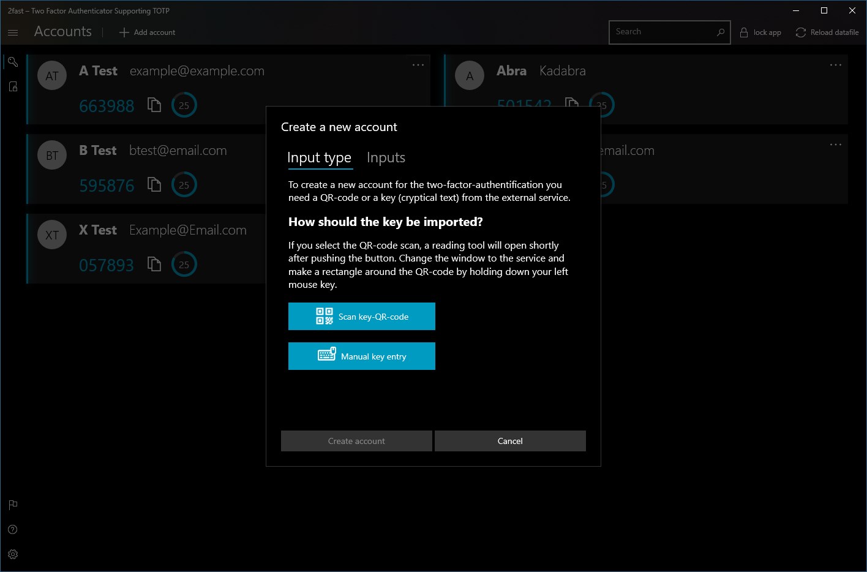Image resolution: width=867 pixels, height=572 pixels.
Task: Choose Manual key entry
Action: (362, 356)
